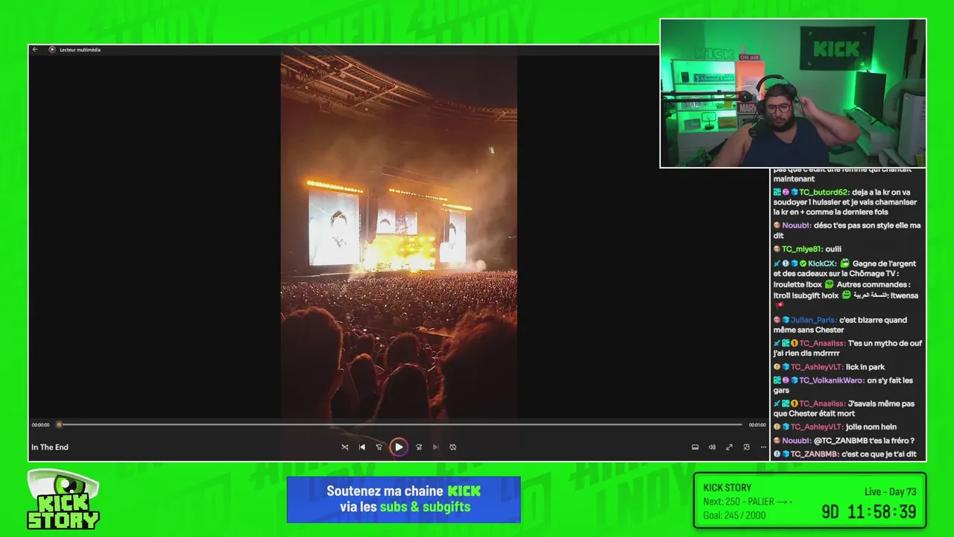The width and height of the screenshot is (954, 537).
Task: Click the concert video frame
Action: coord(399,236)
